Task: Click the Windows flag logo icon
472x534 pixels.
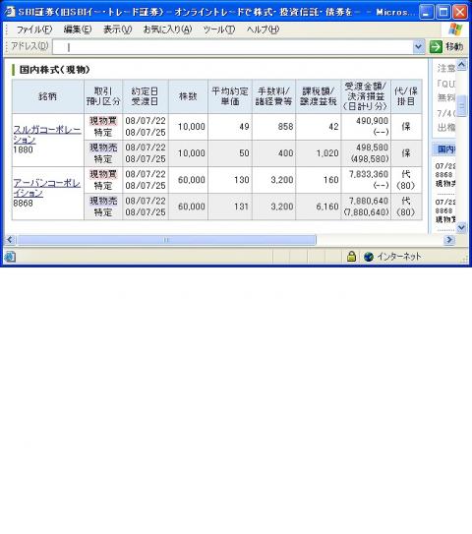Action: 455,30
